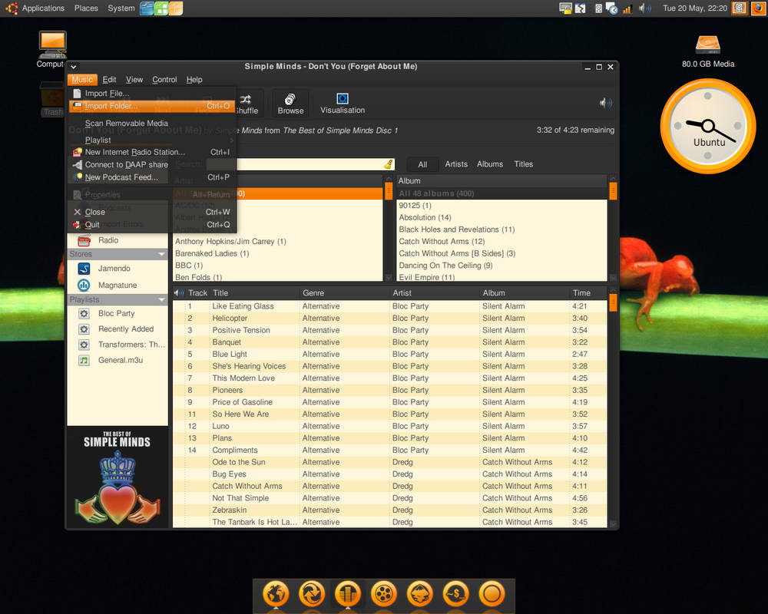This screenshot has width=768, height=614.
Task: Select the Jamendo store icon
Action: 84,269
